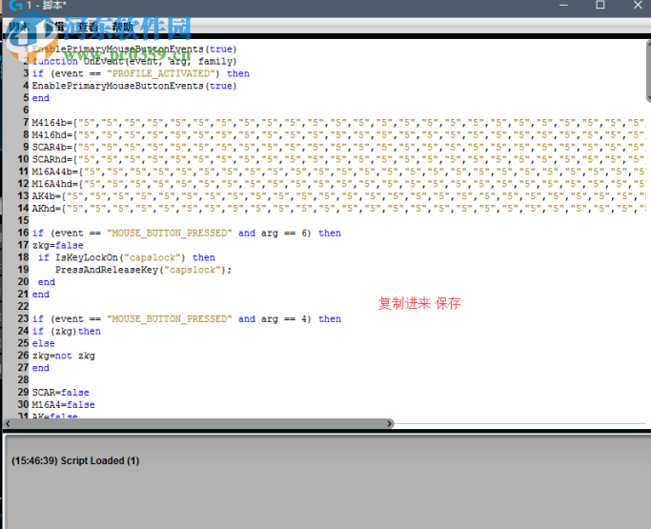Viewport: 651px width, 529px height.
Task: Click the else keyword on line 25
Action: pos(43,343)
